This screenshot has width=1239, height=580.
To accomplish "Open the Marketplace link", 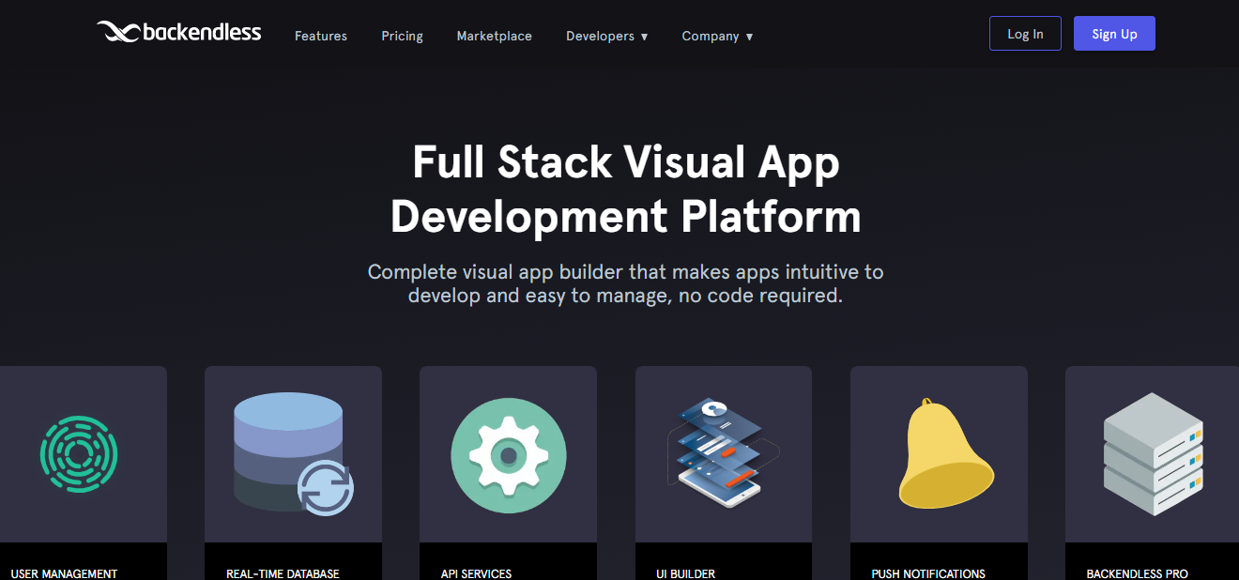I will click(495, 36).
